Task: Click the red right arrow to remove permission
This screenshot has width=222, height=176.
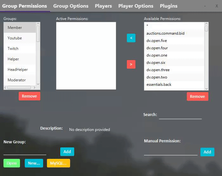Action: (x=131, y=64)
